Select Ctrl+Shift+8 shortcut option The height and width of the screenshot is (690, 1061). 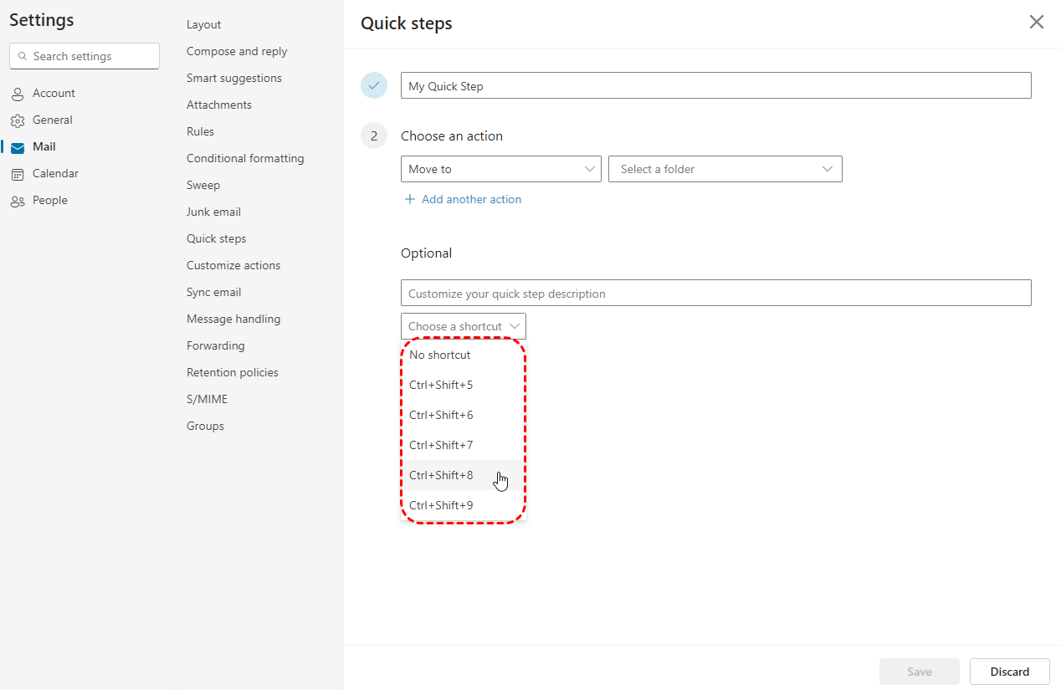coord(441,475)
